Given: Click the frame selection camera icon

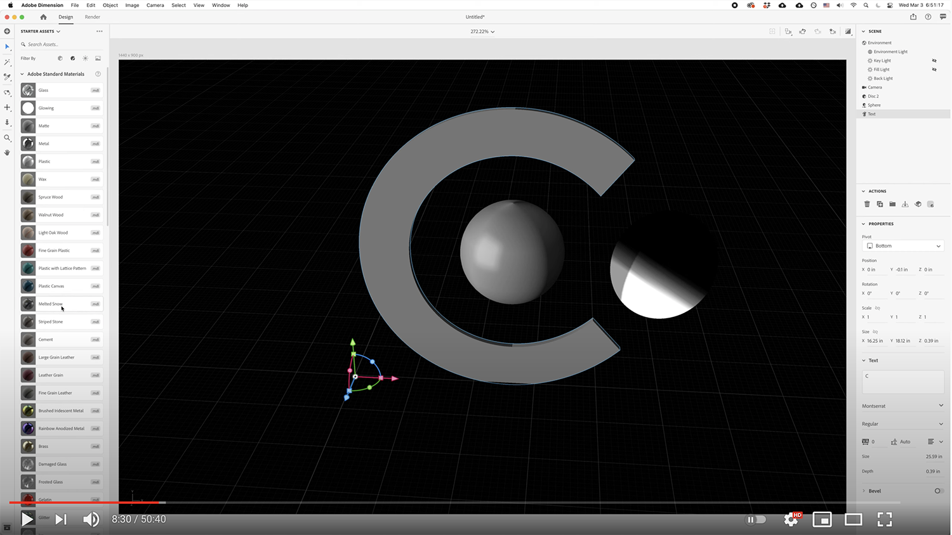Looking at the screenshot, I should [x=788, y=31].
